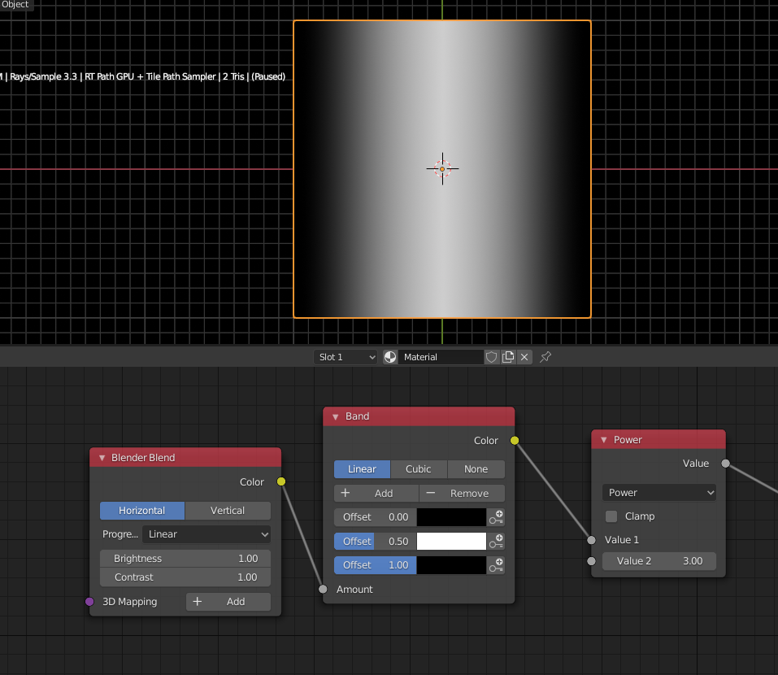This screenshot has width=778, height=675.
Task: Switch Band interpolation to Cubic
Action: pyautogui.click(x=419, y=469)
